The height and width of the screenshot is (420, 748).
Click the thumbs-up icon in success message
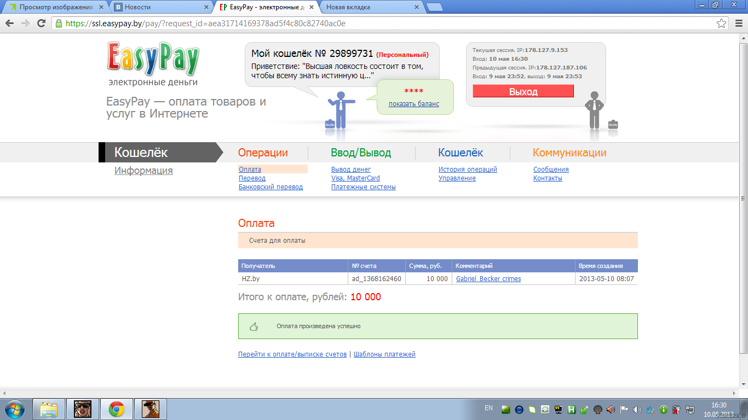point(254,326)
